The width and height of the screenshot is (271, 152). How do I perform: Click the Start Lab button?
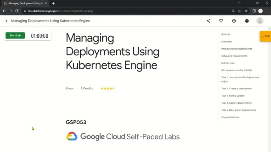tap(15, 35)
